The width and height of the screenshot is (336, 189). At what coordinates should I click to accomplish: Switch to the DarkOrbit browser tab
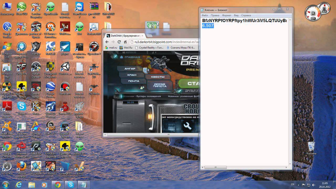click(125, 36)
